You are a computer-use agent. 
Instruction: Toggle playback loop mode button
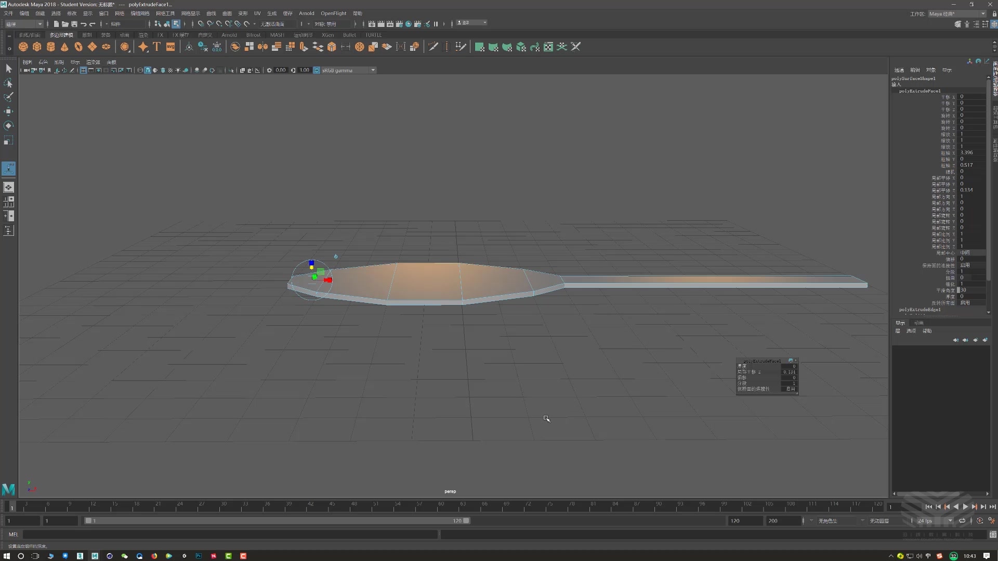962,520
